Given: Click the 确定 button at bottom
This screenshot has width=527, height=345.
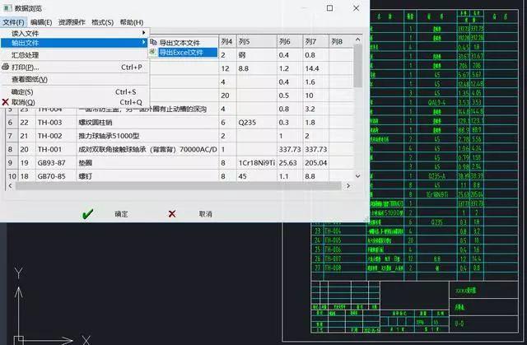Looking at the screenshot, I should coord(121,214).
